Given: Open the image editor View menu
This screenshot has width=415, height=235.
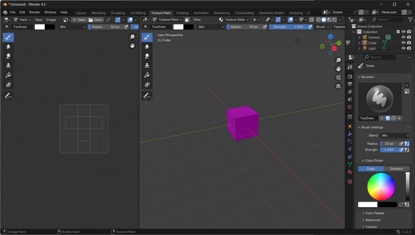Looking at the screenshot, I should click(x=39, y=19).
